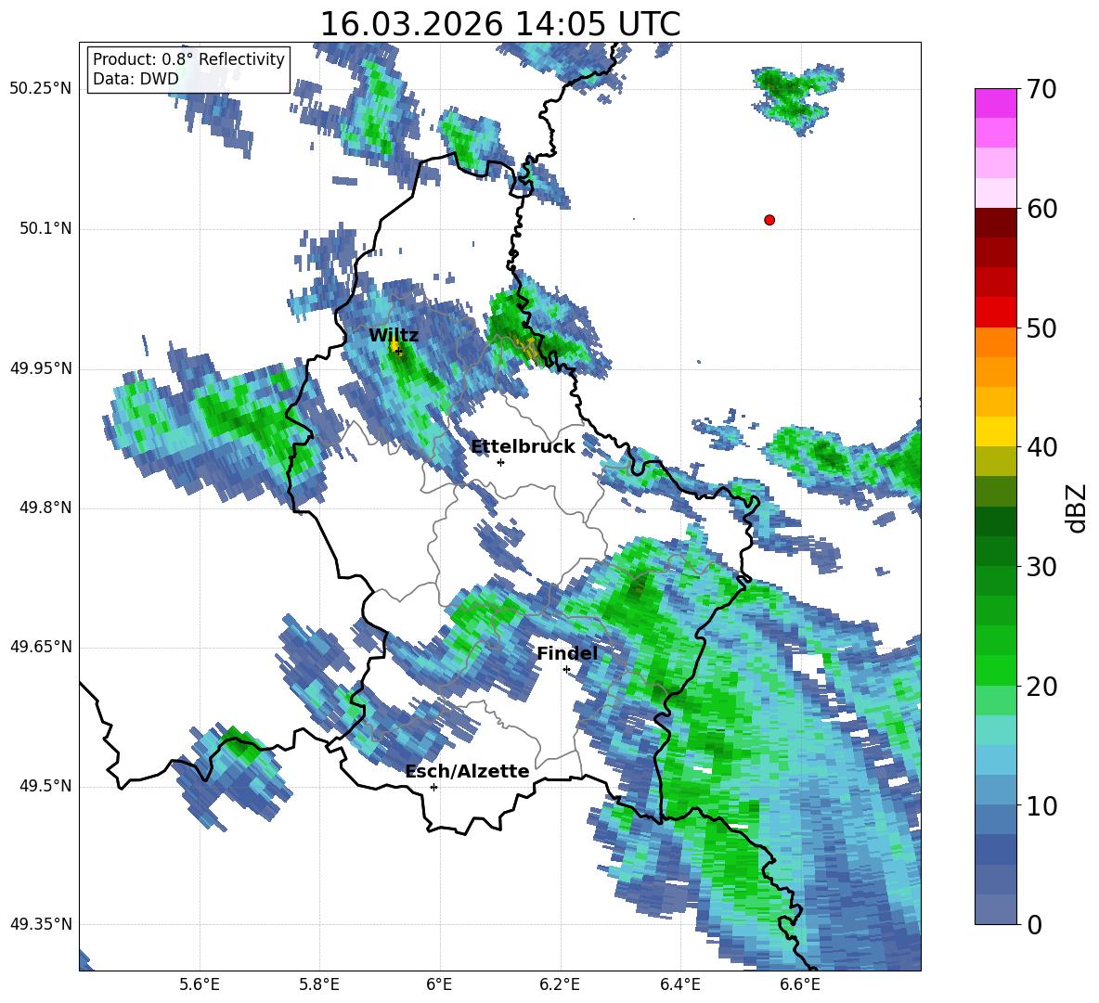This screenshot has width=1099, height=1003.
Task: Click the 40 tick label on the colorbar
Action: (1041, 447)
